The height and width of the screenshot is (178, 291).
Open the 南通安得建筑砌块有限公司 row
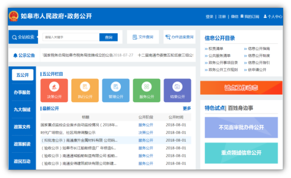pos(116,164)
